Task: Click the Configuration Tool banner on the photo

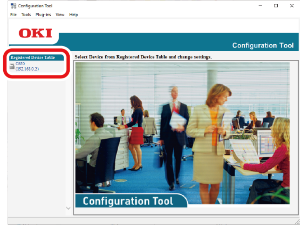Action: click(128, 201)
